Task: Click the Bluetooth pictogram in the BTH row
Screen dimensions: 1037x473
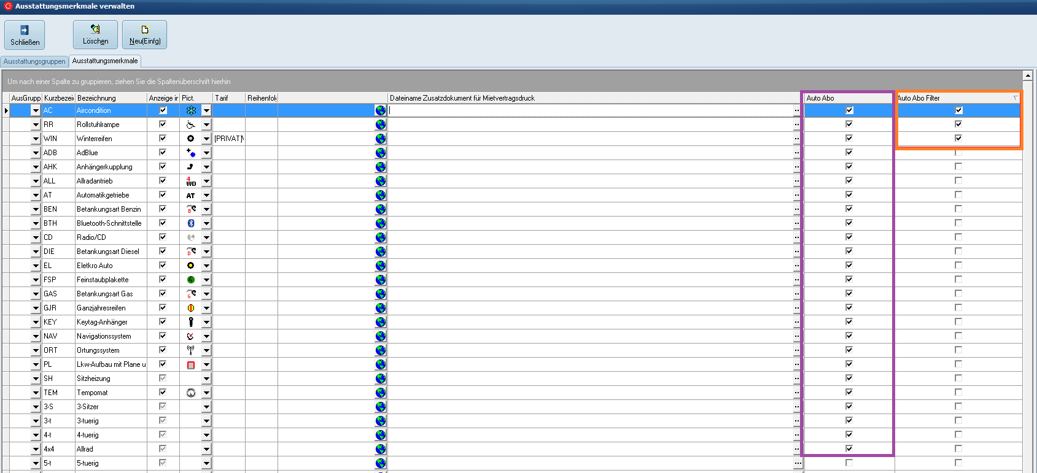Action: [x=191, y=223]
